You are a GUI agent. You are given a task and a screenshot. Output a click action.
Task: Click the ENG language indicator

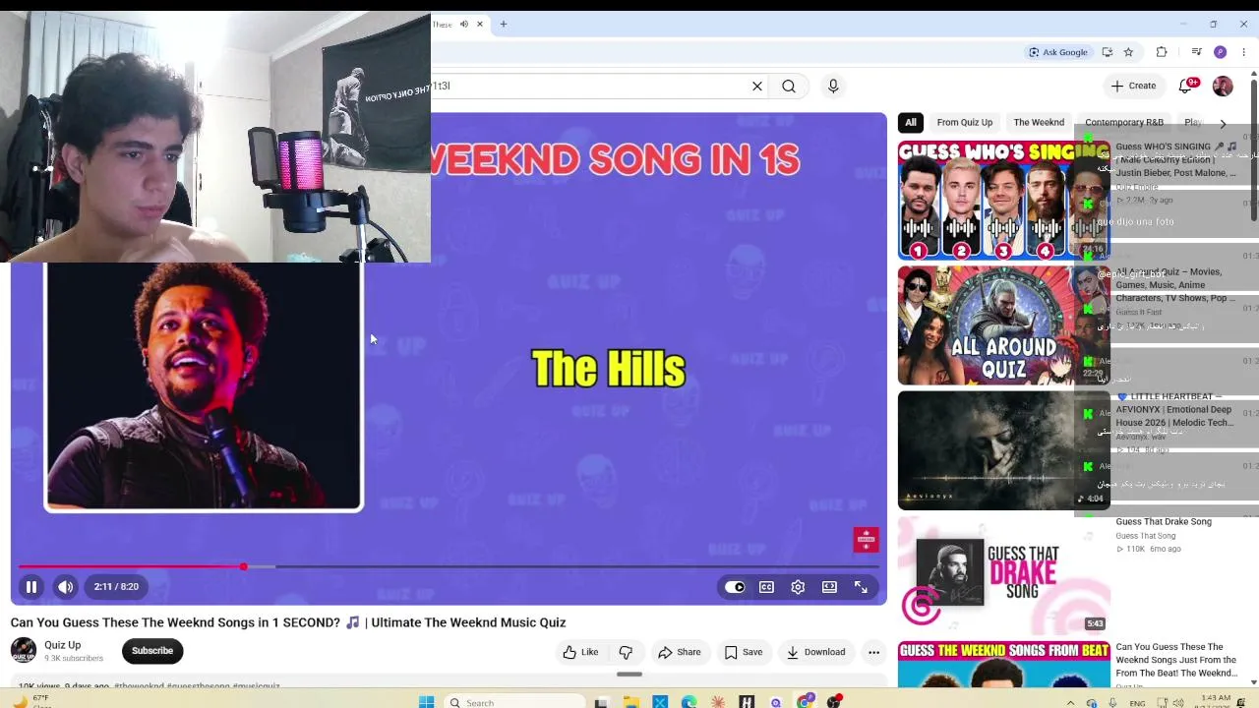point(1137,703)
